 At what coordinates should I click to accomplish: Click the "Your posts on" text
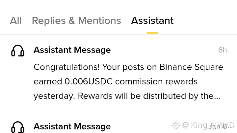[129, 67]
